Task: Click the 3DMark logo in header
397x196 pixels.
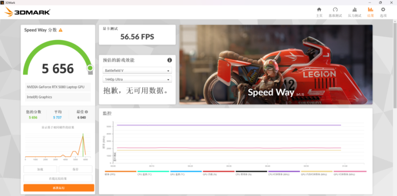Action: [x=27, y=12]
